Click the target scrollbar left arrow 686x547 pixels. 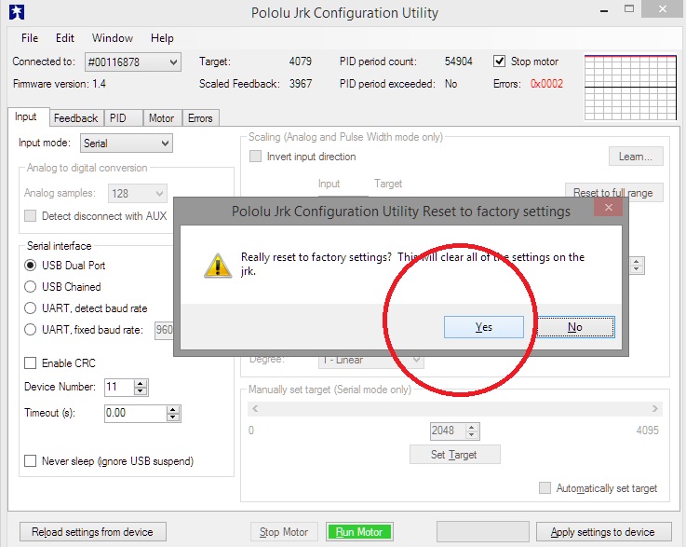coord(255,408)
